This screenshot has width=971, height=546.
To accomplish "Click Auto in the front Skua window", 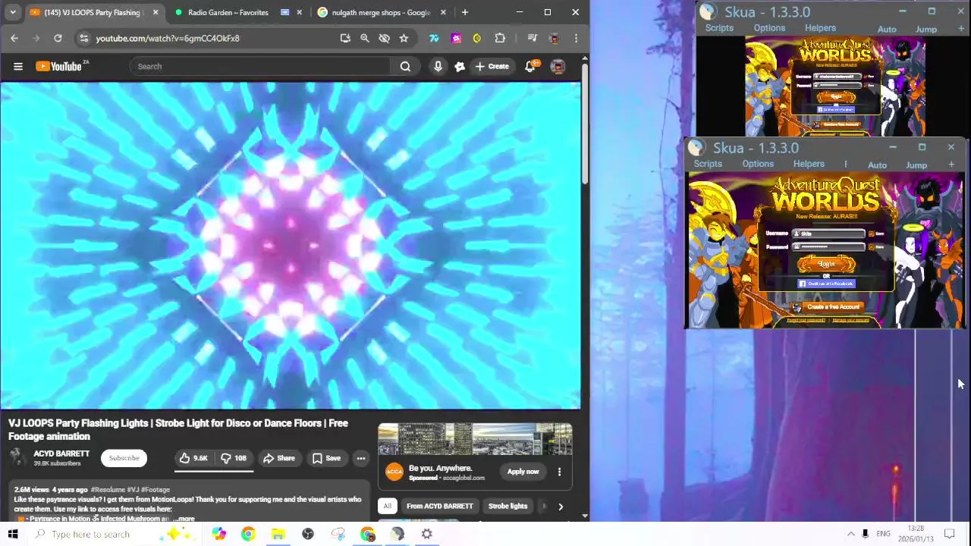I will coord(877,165).
